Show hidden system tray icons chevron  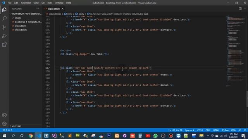208,136
